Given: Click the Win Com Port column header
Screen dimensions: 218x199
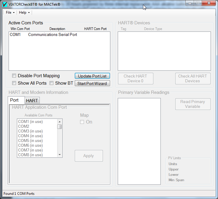Looking at the screenshot, I should (20, 29).
